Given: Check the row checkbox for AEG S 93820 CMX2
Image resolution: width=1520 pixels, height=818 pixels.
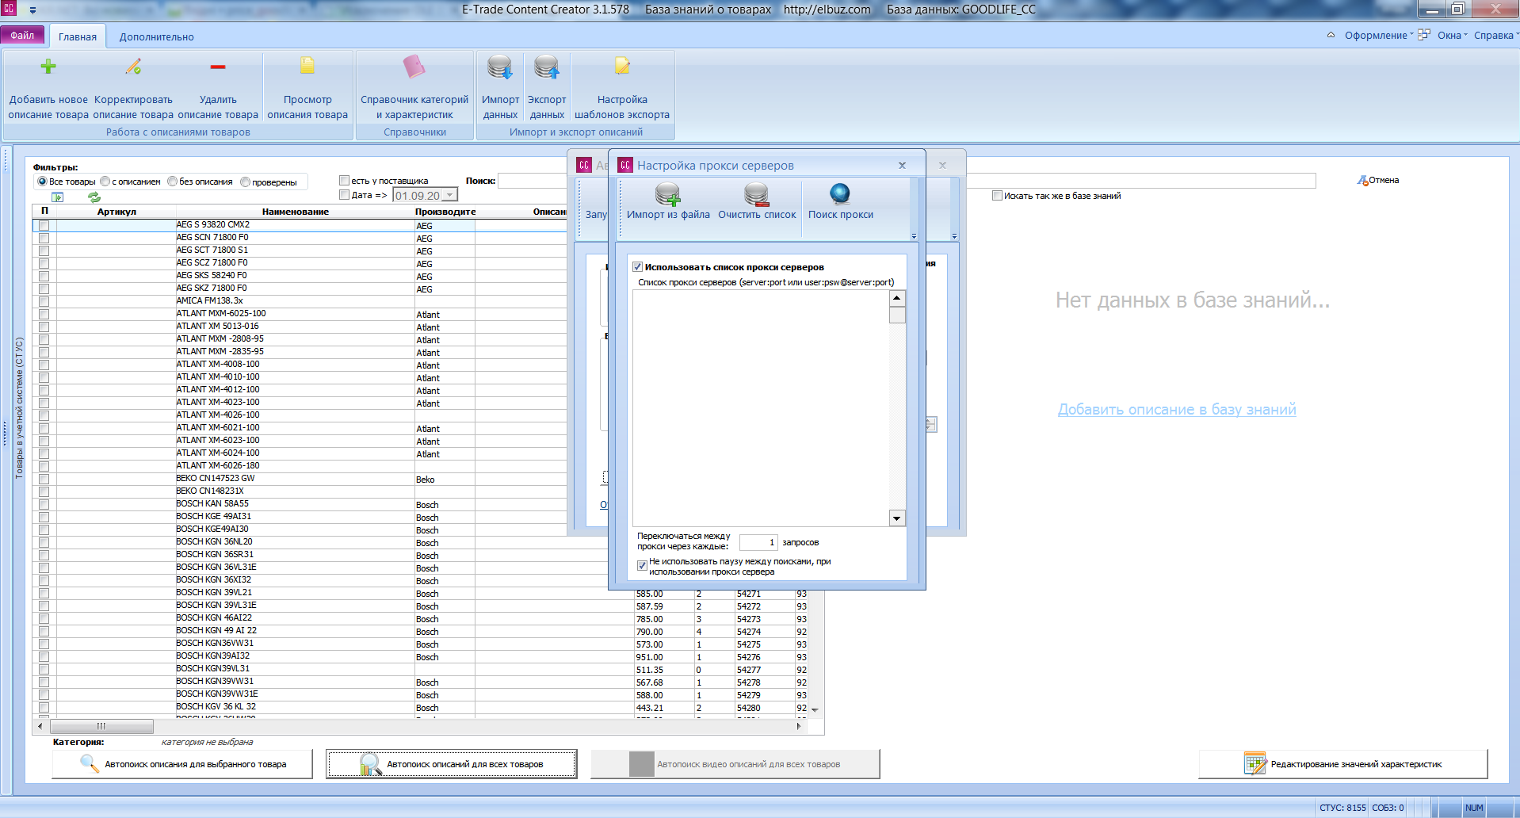Looking at the screenshot, I should click(x=44, y=226).
